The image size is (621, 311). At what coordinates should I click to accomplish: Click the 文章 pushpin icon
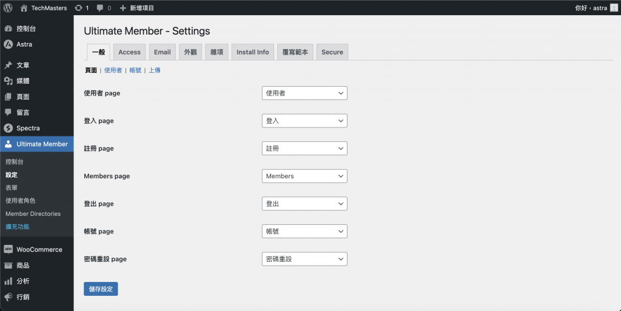tap(8, 65)
